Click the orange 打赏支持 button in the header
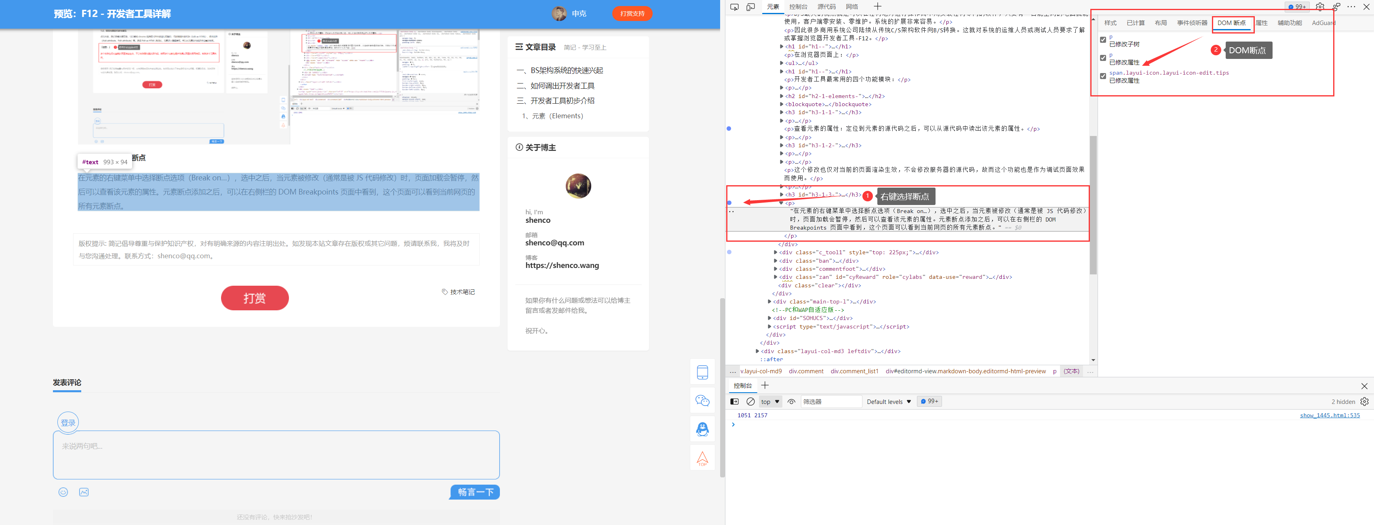Image resolution: width=1374 pixels, height=525 pixels. click(x=632, y=14)
